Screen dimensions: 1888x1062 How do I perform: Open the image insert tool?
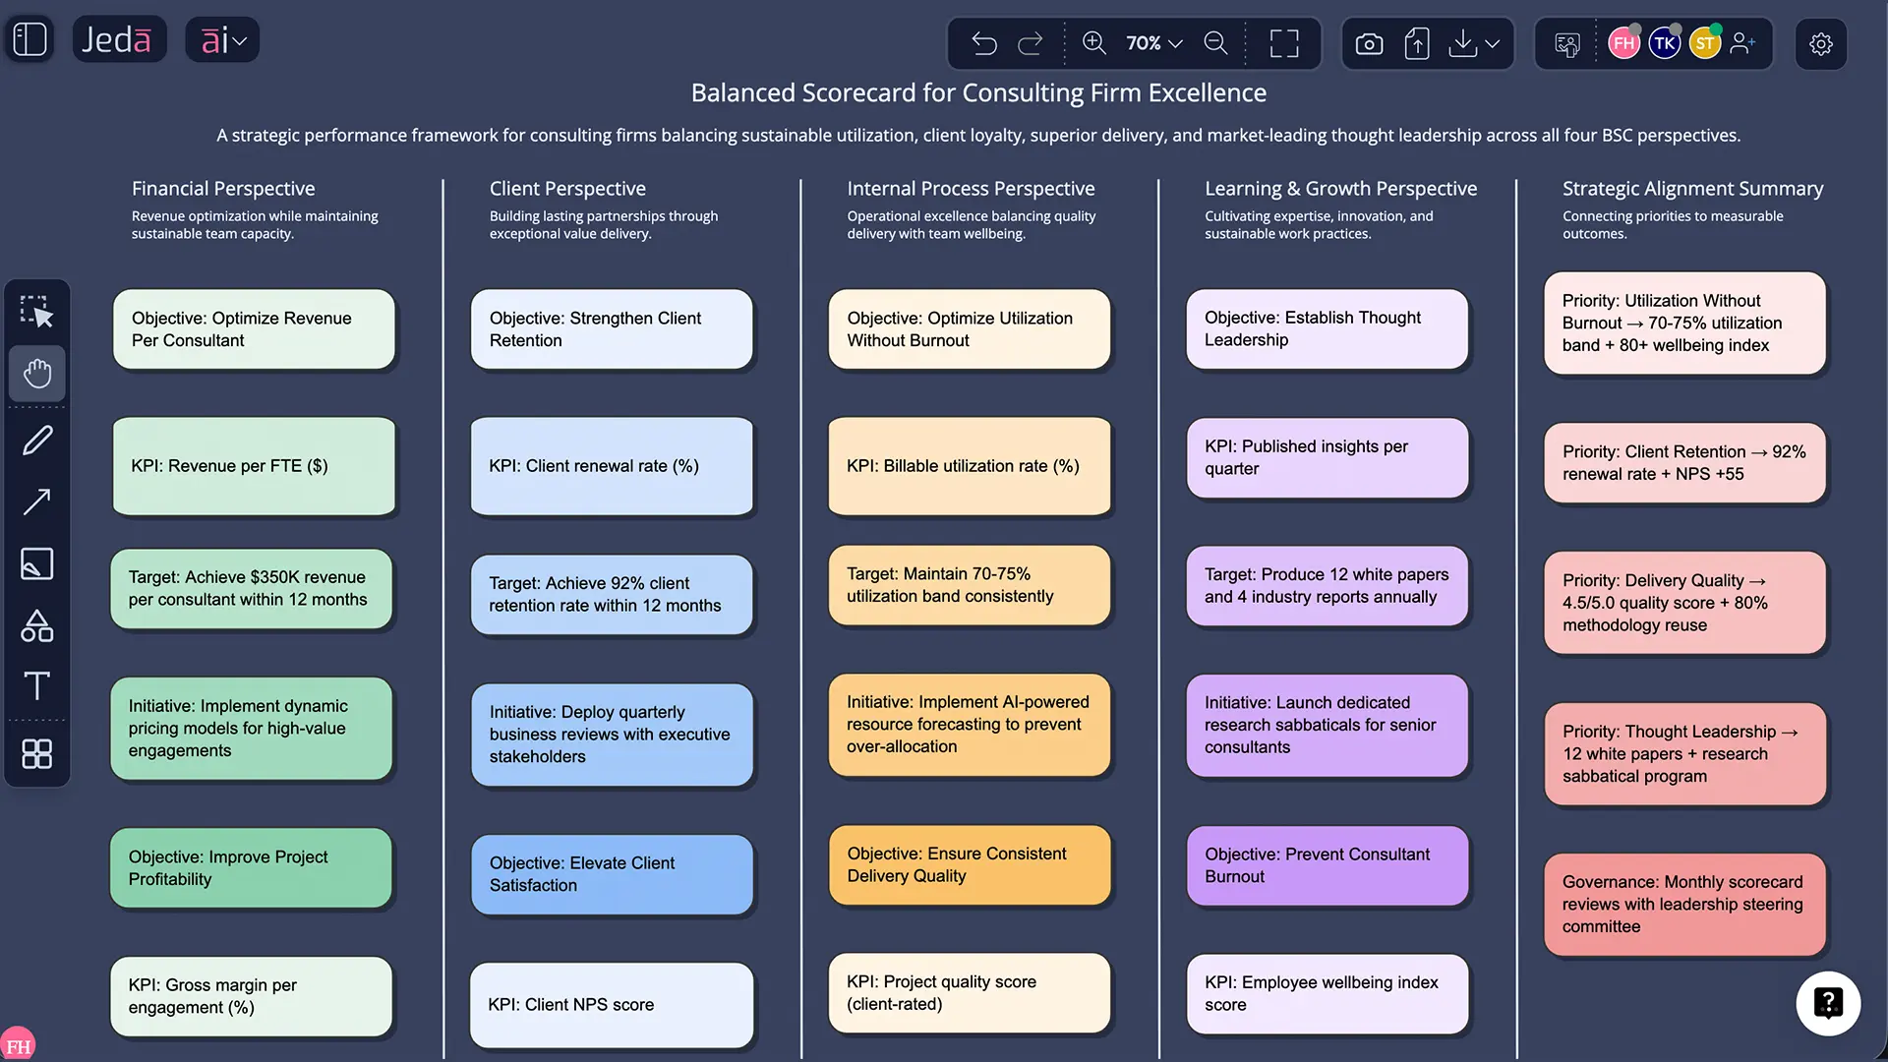coord(37,563)
